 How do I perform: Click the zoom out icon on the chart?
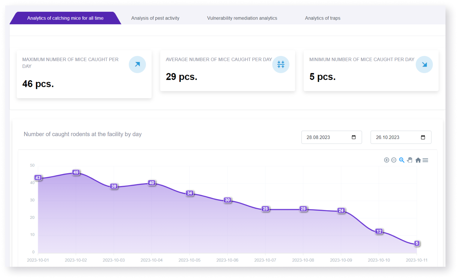[394, 160]
